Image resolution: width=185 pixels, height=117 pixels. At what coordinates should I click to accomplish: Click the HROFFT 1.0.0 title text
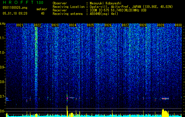pyautogui.click(x=23, y=2)
